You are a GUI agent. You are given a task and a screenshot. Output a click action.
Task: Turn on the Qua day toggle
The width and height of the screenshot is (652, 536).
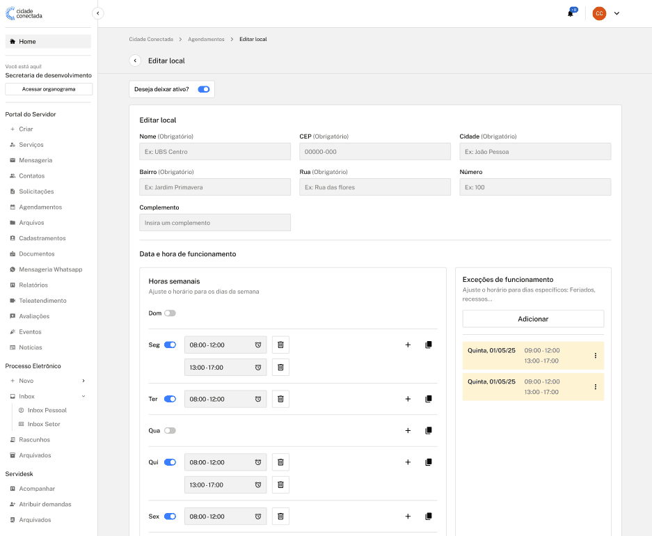[170, 430]
